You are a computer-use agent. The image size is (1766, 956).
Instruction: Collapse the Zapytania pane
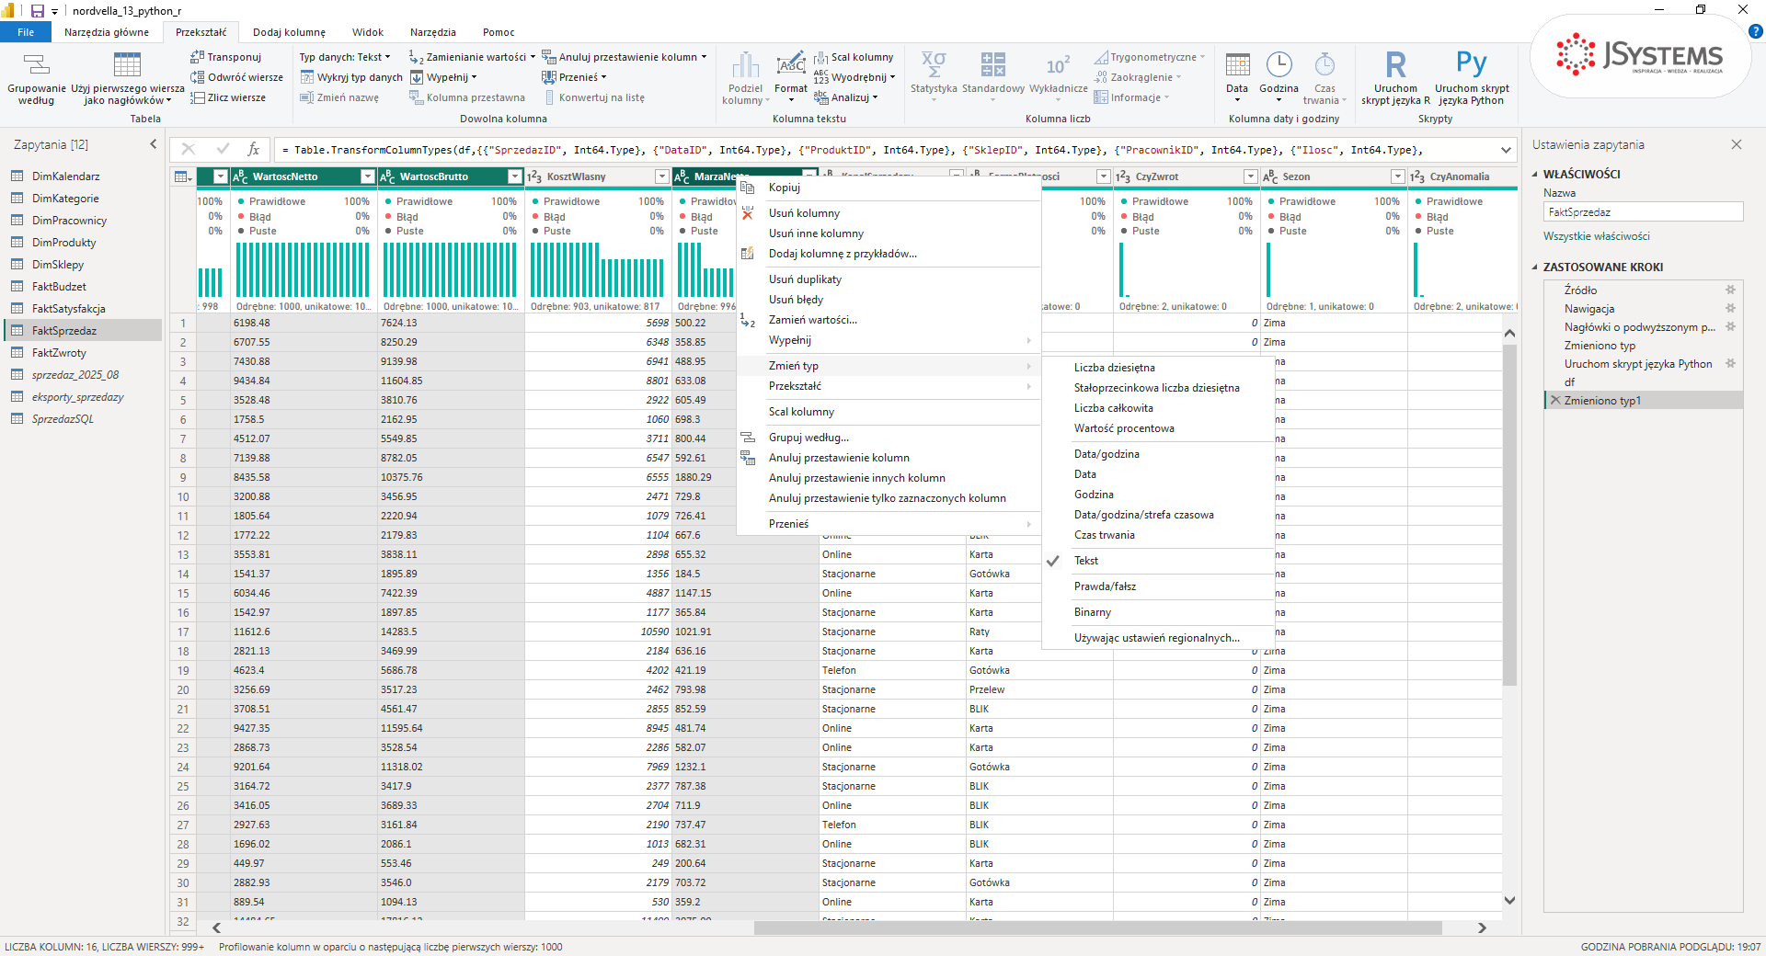tap(154, 144)
